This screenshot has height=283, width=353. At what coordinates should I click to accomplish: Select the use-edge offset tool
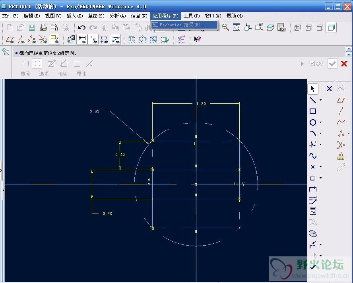pos(313,178)
